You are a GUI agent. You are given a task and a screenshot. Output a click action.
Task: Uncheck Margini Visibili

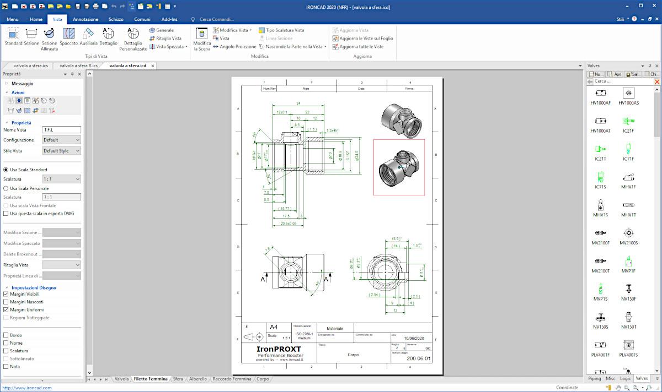coord(6,295)
